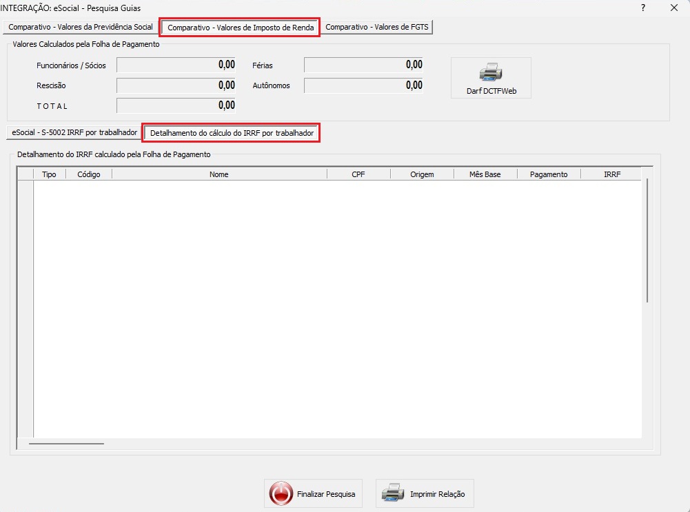Sort table by Nome column header
This screenshot has width=690, height=512.
tap(219, 174)
